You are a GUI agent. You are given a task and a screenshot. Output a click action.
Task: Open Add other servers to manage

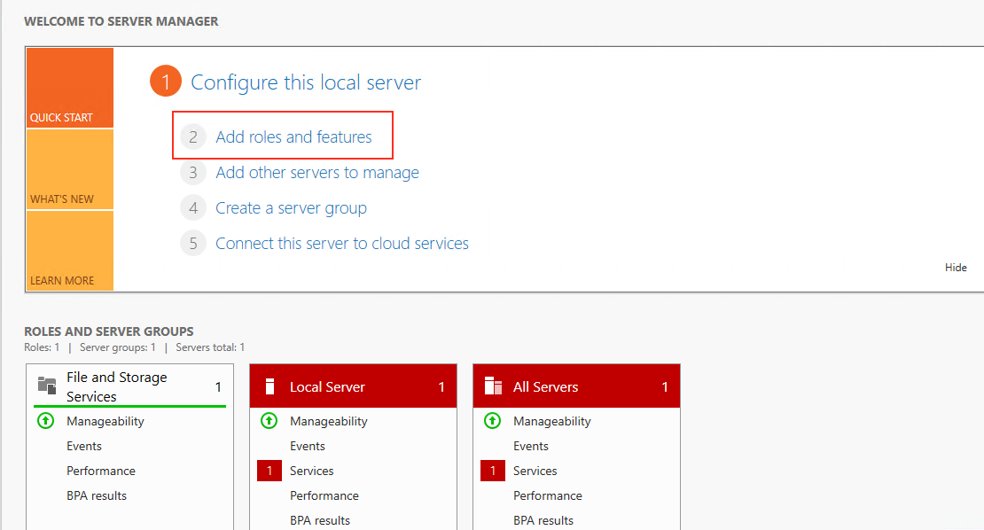coord(316,173)
